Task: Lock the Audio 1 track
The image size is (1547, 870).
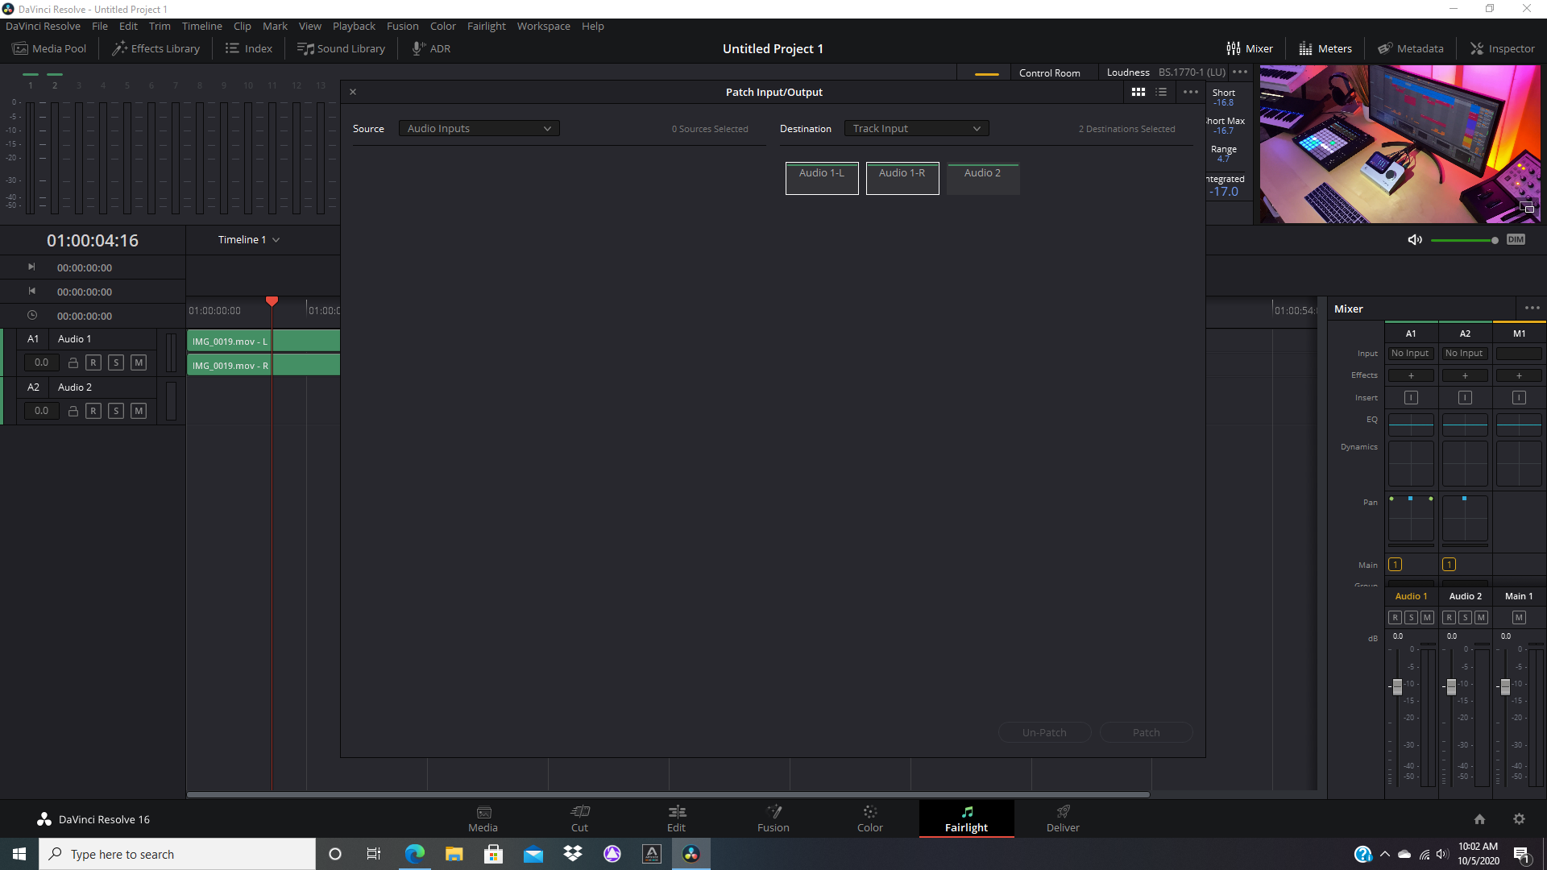Action: point(73,362)
